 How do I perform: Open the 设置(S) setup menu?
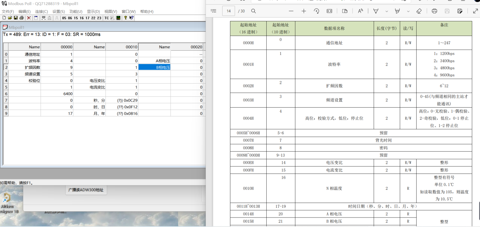(x=58, y=12)
